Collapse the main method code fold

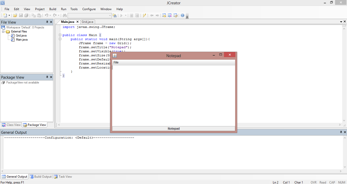60,39
